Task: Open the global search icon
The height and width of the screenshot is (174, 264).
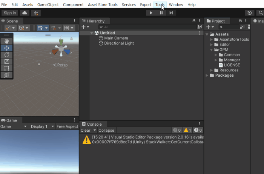Action: (261, 13)
